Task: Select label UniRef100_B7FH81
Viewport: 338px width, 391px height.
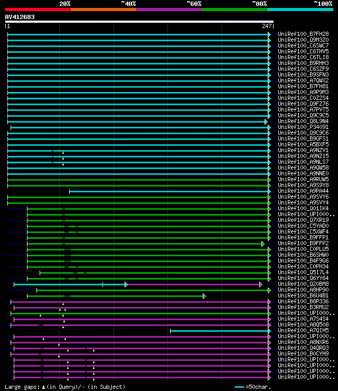Action: [303, 86]
